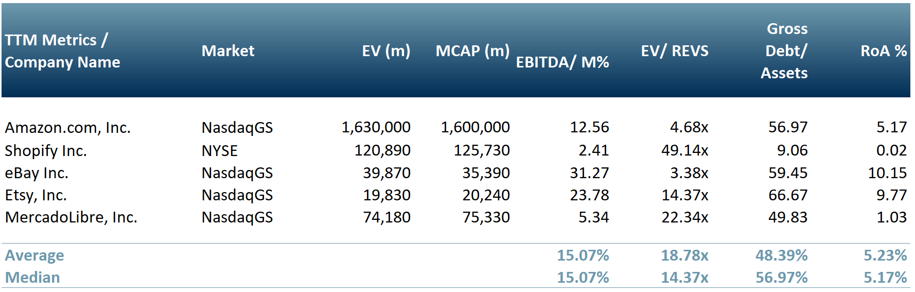Select the NYSE market cell for Shopify

(220, 151)
